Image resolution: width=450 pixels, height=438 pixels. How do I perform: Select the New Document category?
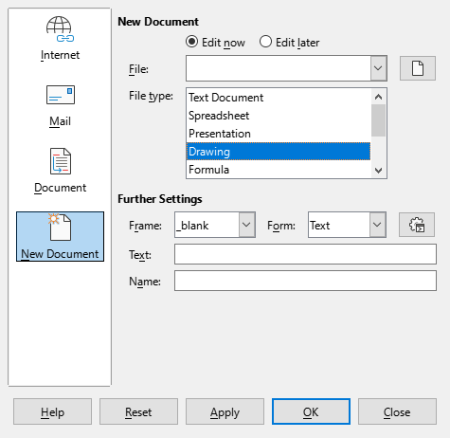point(60,237)
